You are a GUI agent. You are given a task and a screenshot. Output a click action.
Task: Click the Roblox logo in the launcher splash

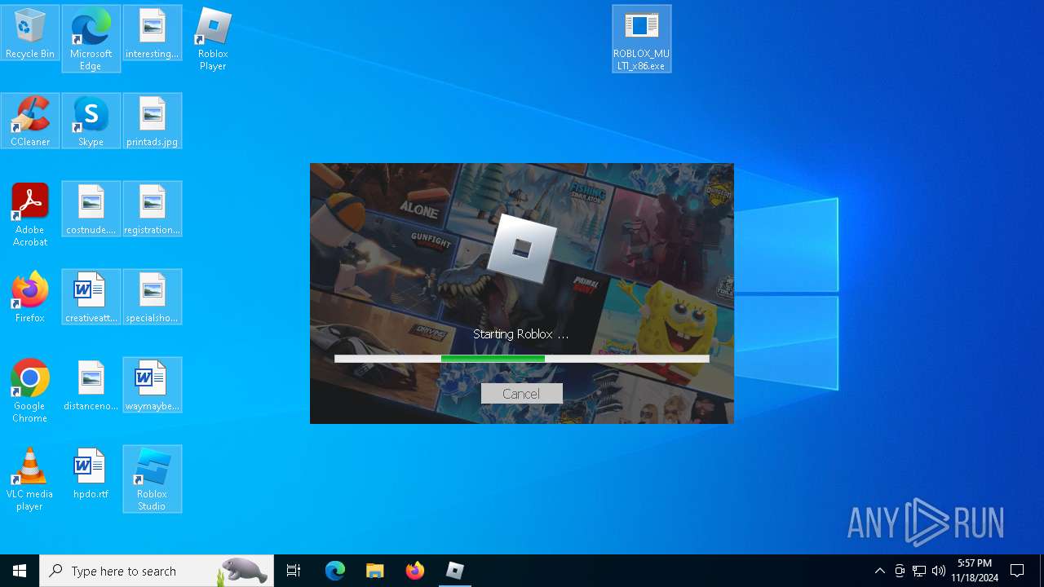point(522,248)
